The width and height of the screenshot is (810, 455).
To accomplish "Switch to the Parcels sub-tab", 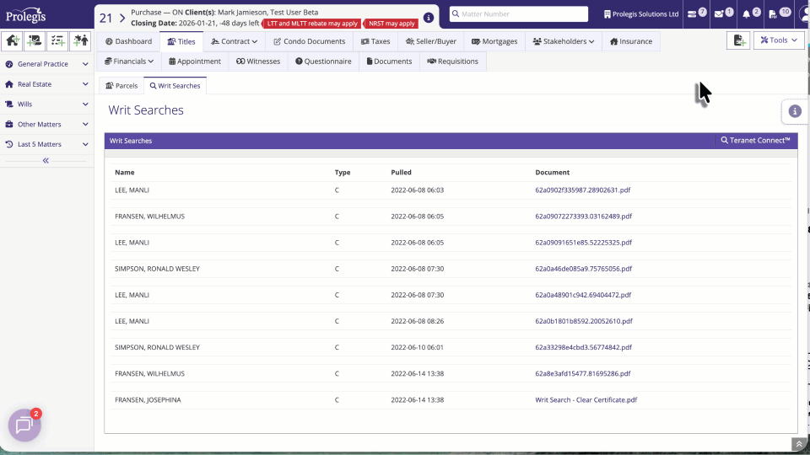I will click(x=121, y=86).
